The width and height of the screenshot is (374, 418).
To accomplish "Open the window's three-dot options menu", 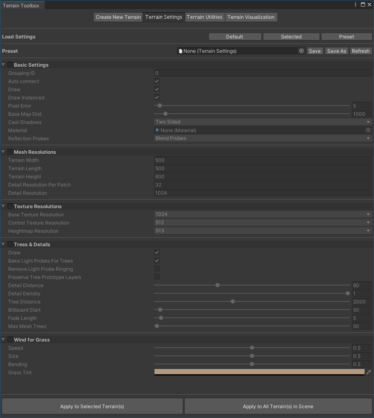I will 356,5.
